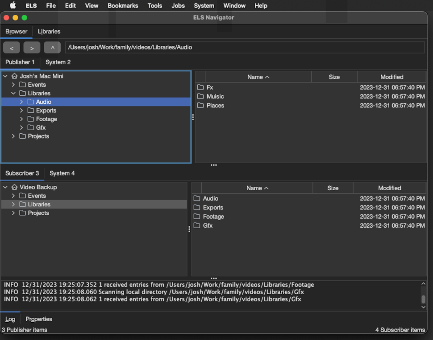Click the Fx folder icon in publisher list
Image resolution: width=433 pixels, height=340 pixels.
click(x=200, y=87)
